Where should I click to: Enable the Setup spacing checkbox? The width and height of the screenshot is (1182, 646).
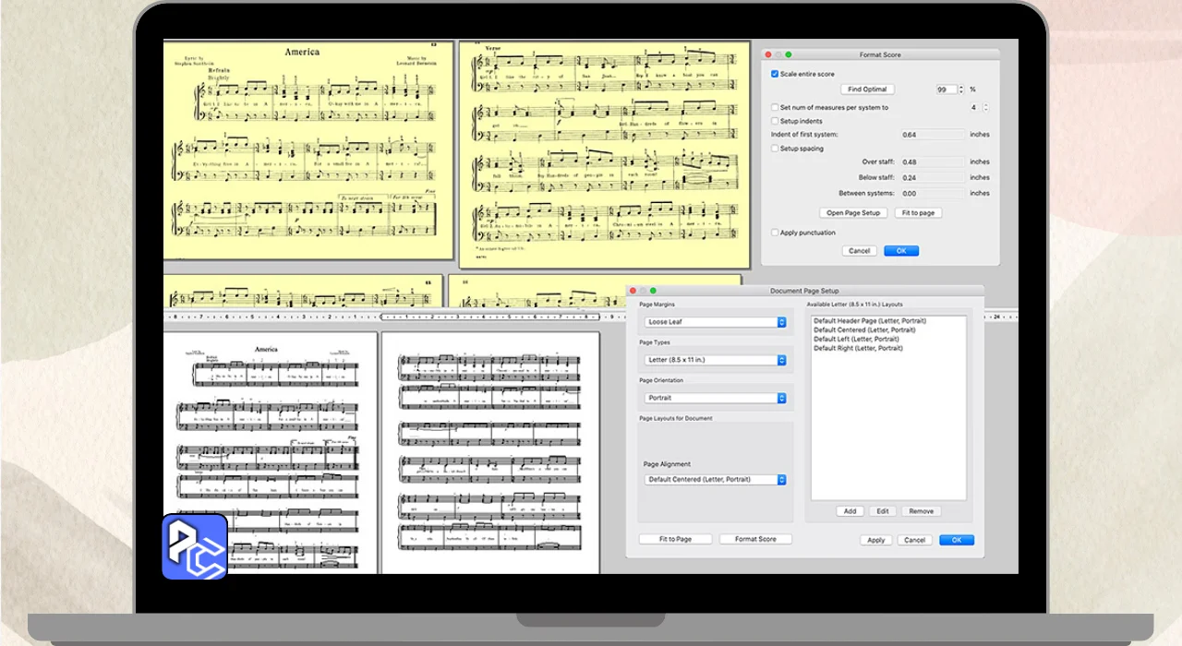pos(775,149)
